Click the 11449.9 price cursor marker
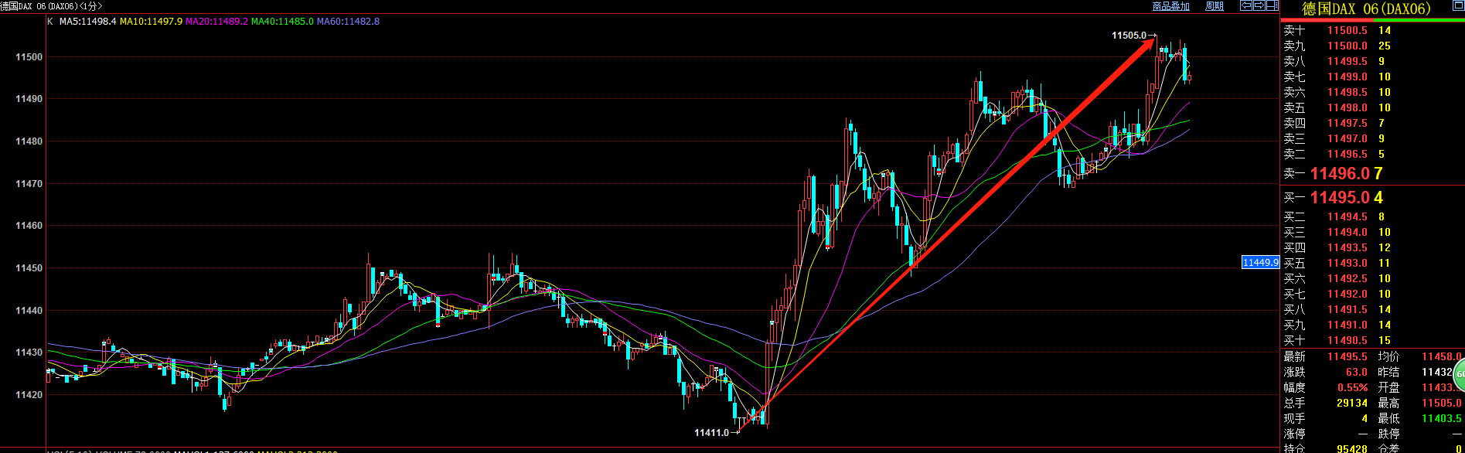This screenshot has width=1465, height=453. [1260, 263]
